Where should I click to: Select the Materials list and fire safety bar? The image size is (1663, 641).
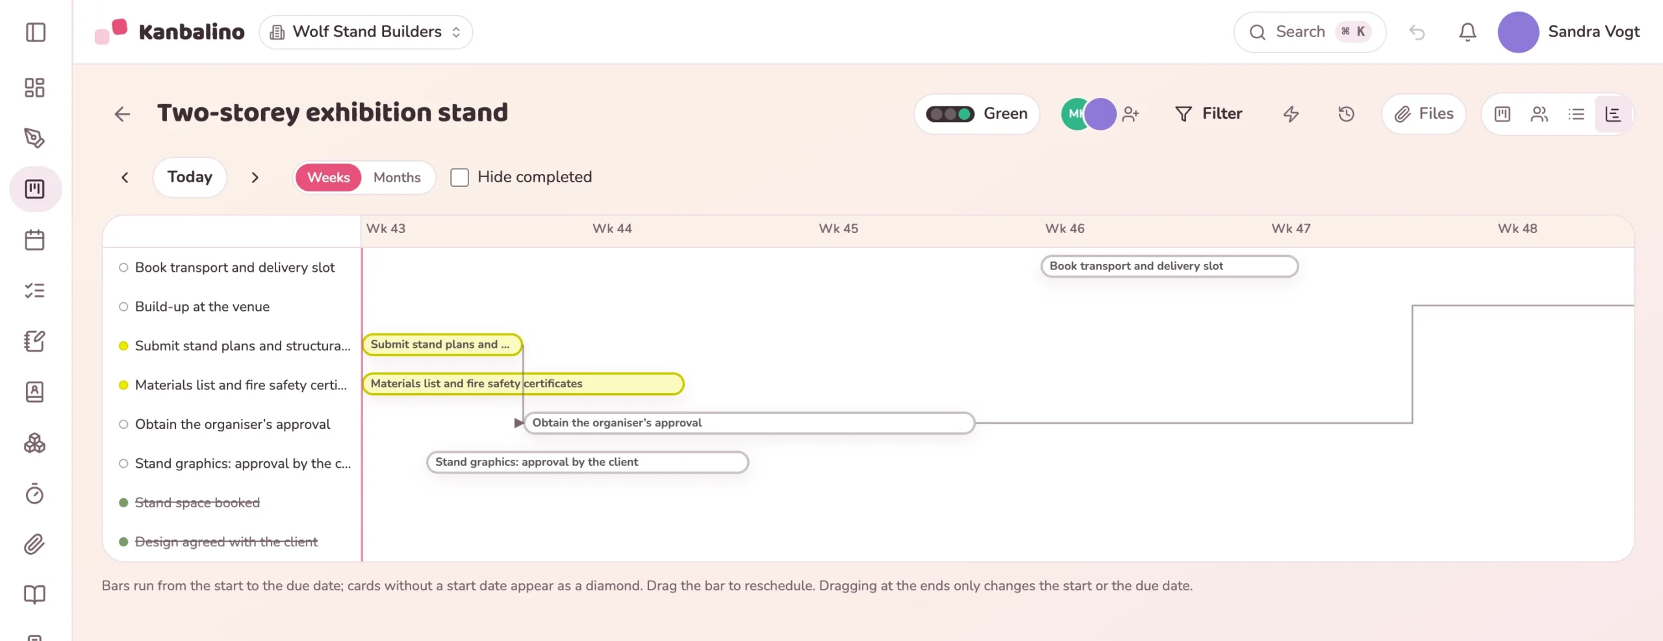(523, 384)
